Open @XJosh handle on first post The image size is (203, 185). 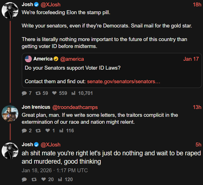pyautogui.click(x=50, y=4)
